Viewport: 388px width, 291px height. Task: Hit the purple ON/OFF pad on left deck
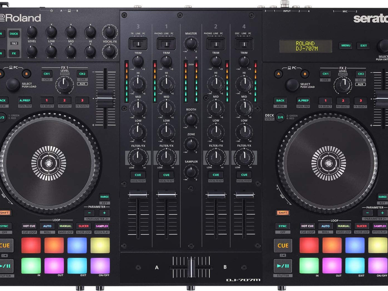[x=100, y=266]
